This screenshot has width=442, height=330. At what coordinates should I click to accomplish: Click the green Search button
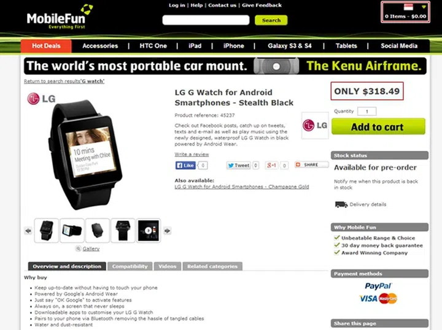pos(271,20)
